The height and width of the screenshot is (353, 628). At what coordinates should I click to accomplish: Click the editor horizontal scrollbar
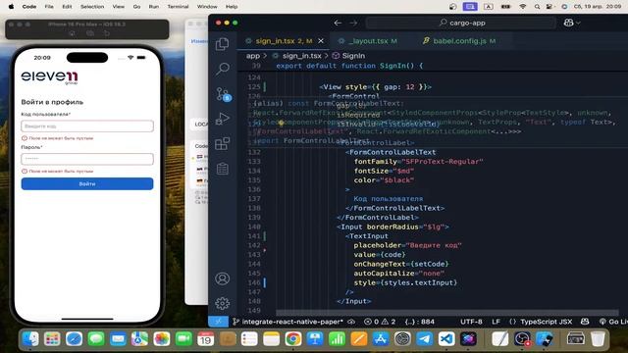pyautogui.click(x=447, y=313)
